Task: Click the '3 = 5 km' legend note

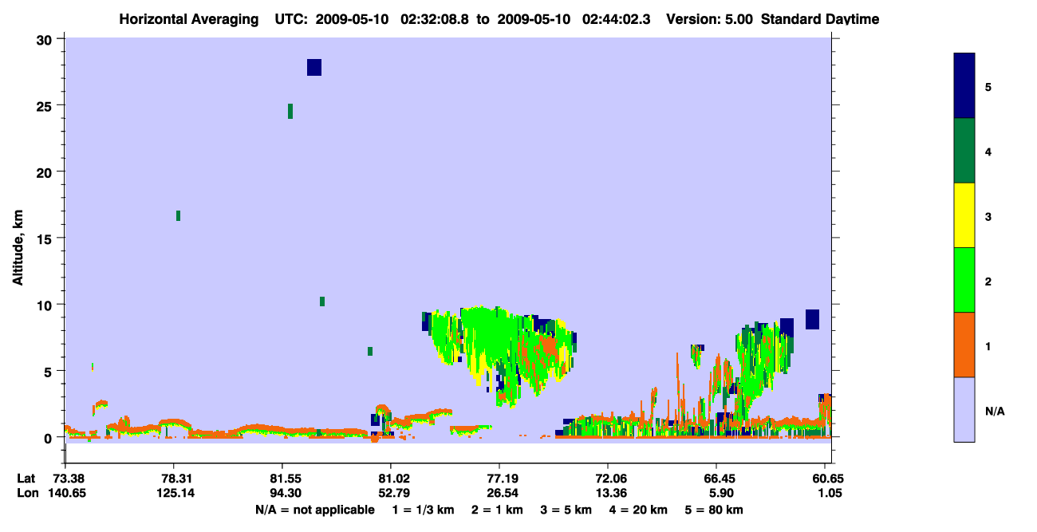Action: [x=566, y=510]
